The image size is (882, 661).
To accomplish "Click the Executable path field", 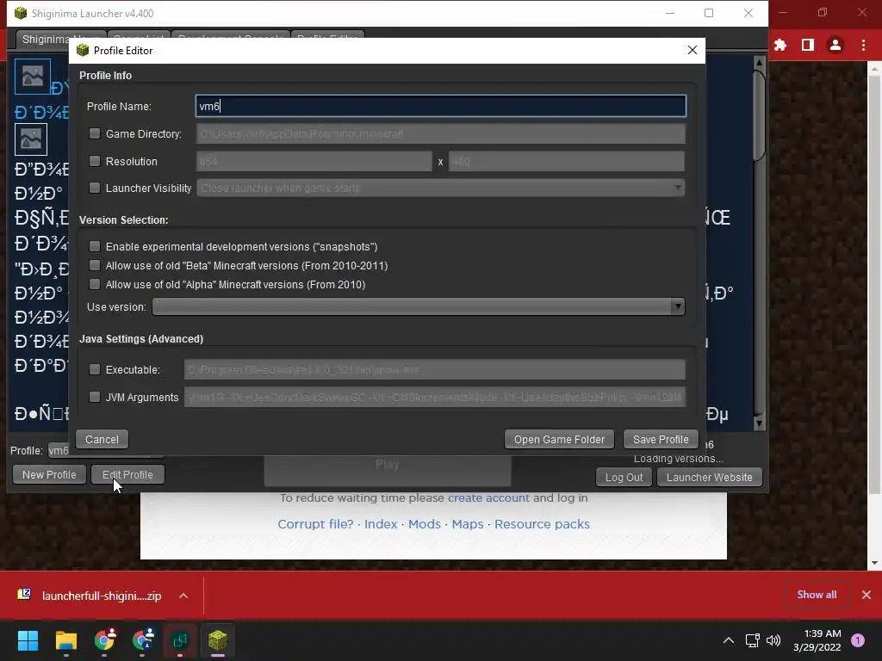I will (434, 369).
